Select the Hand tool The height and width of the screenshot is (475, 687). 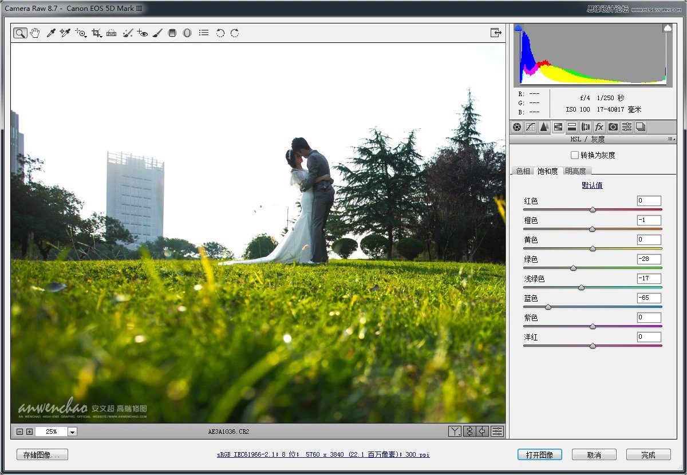35,33
